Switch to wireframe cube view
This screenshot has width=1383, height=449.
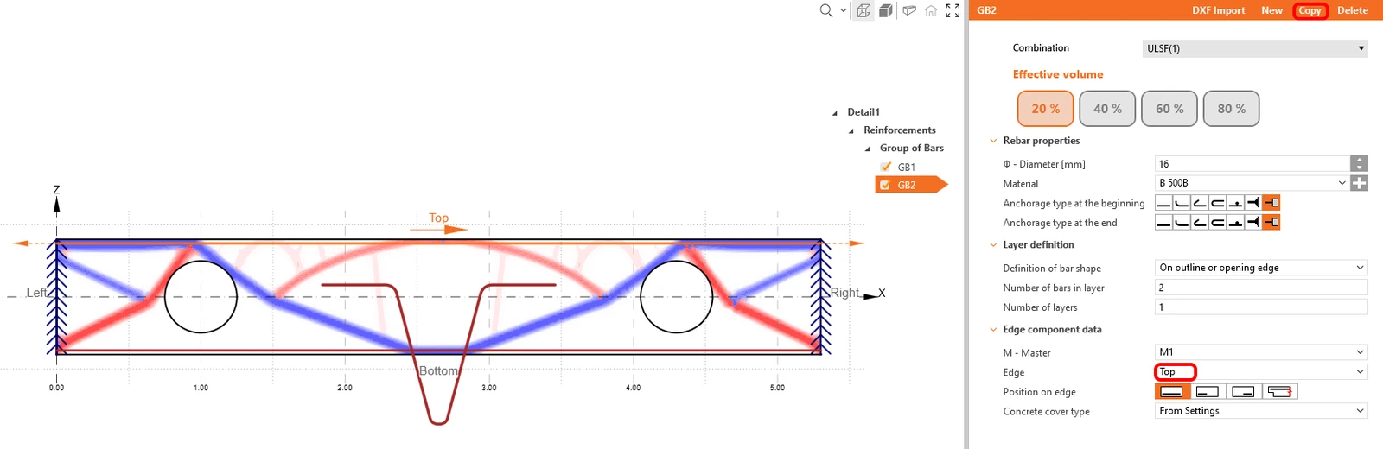click(864, 10)
